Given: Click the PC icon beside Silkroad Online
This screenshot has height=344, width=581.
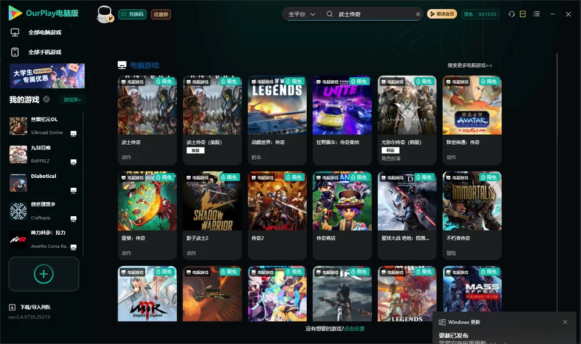Looking at the screenshot, I should 73,134.
